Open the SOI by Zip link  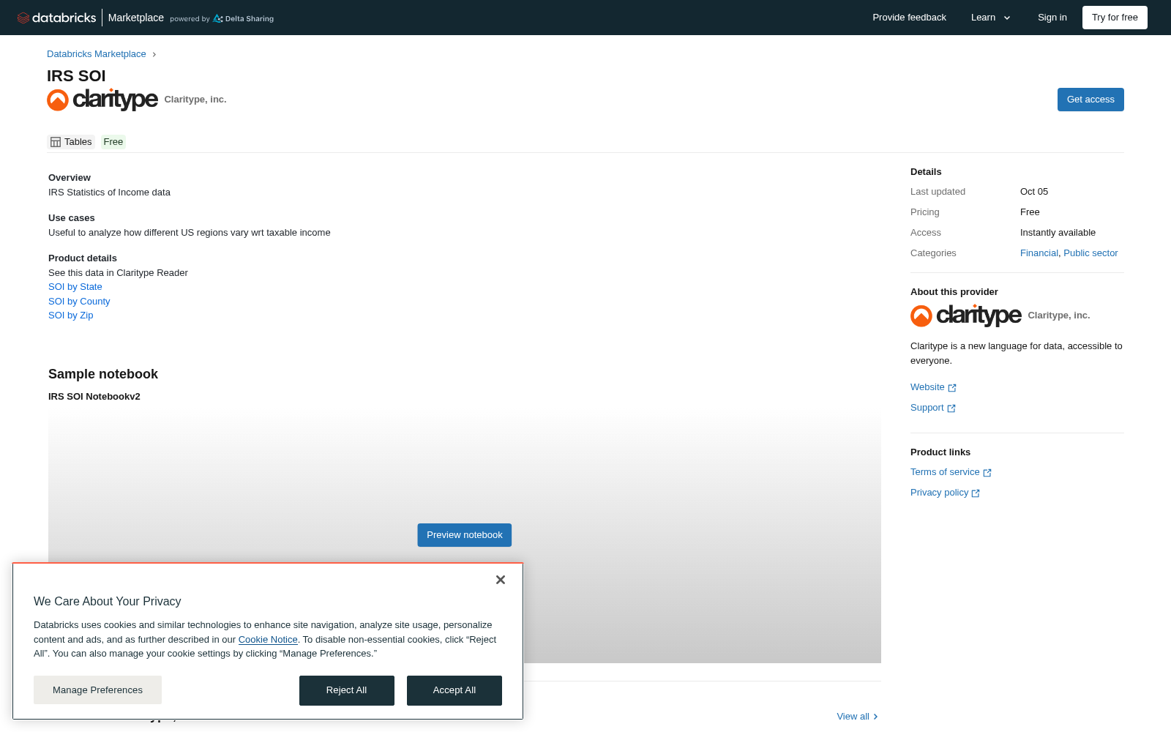pyautogui.click(x=71, y=315)
